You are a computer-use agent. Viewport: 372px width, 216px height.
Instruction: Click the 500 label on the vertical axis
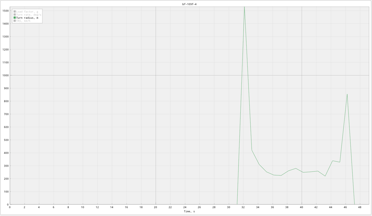[6, 140]
